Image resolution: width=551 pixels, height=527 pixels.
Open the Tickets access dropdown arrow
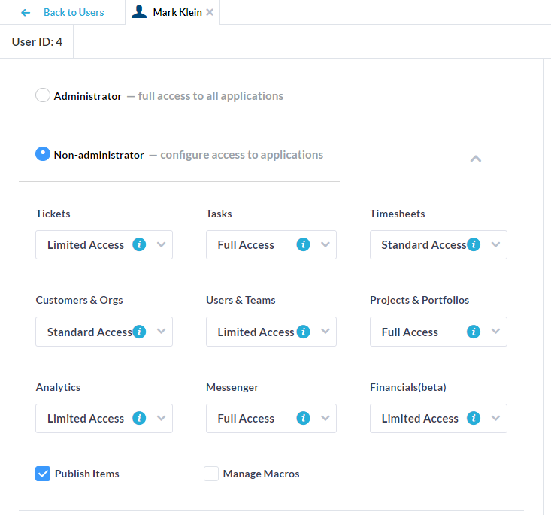[x=161, y=244]
